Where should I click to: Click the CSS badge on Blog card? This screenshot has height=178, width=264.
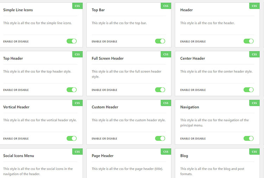click(x=254, y=152)
